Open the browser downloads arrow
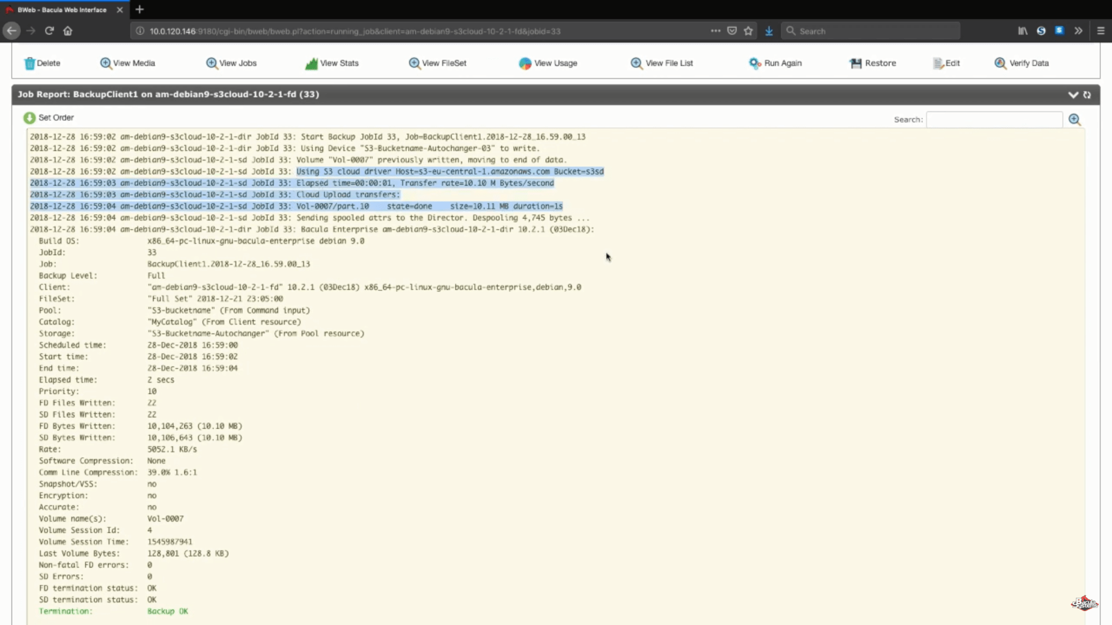1112x625 pixels. tap(769, 31)
